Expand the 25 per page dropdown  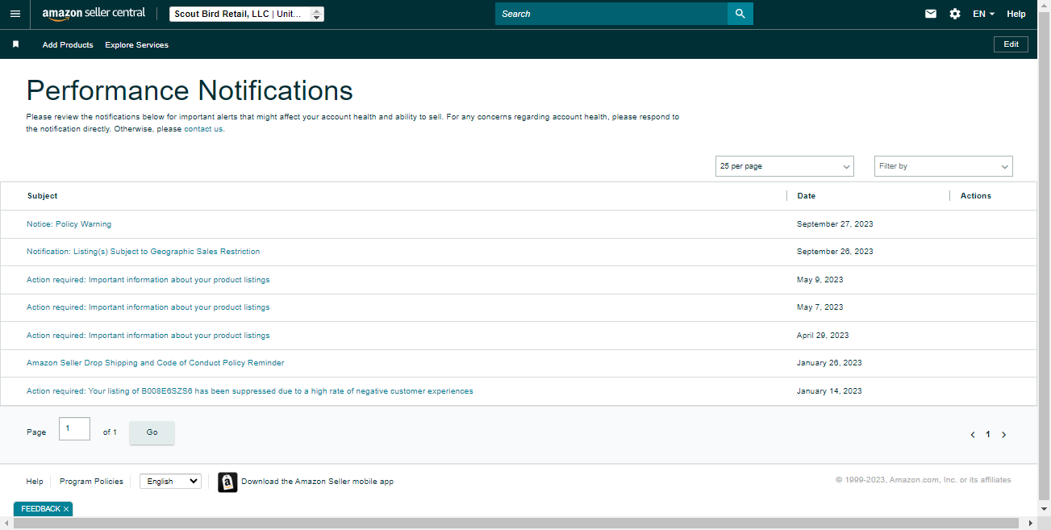(785, 166)
